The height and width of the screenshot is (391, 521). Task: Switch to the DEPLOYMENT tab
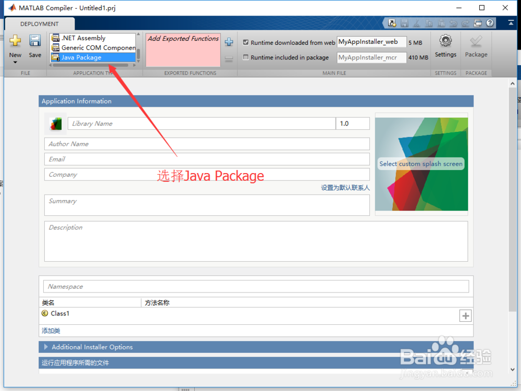tap(40, 24)
